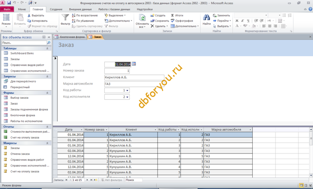
Task: Open the Select (Выбрать) menu
Action: [x=222, y=26]
